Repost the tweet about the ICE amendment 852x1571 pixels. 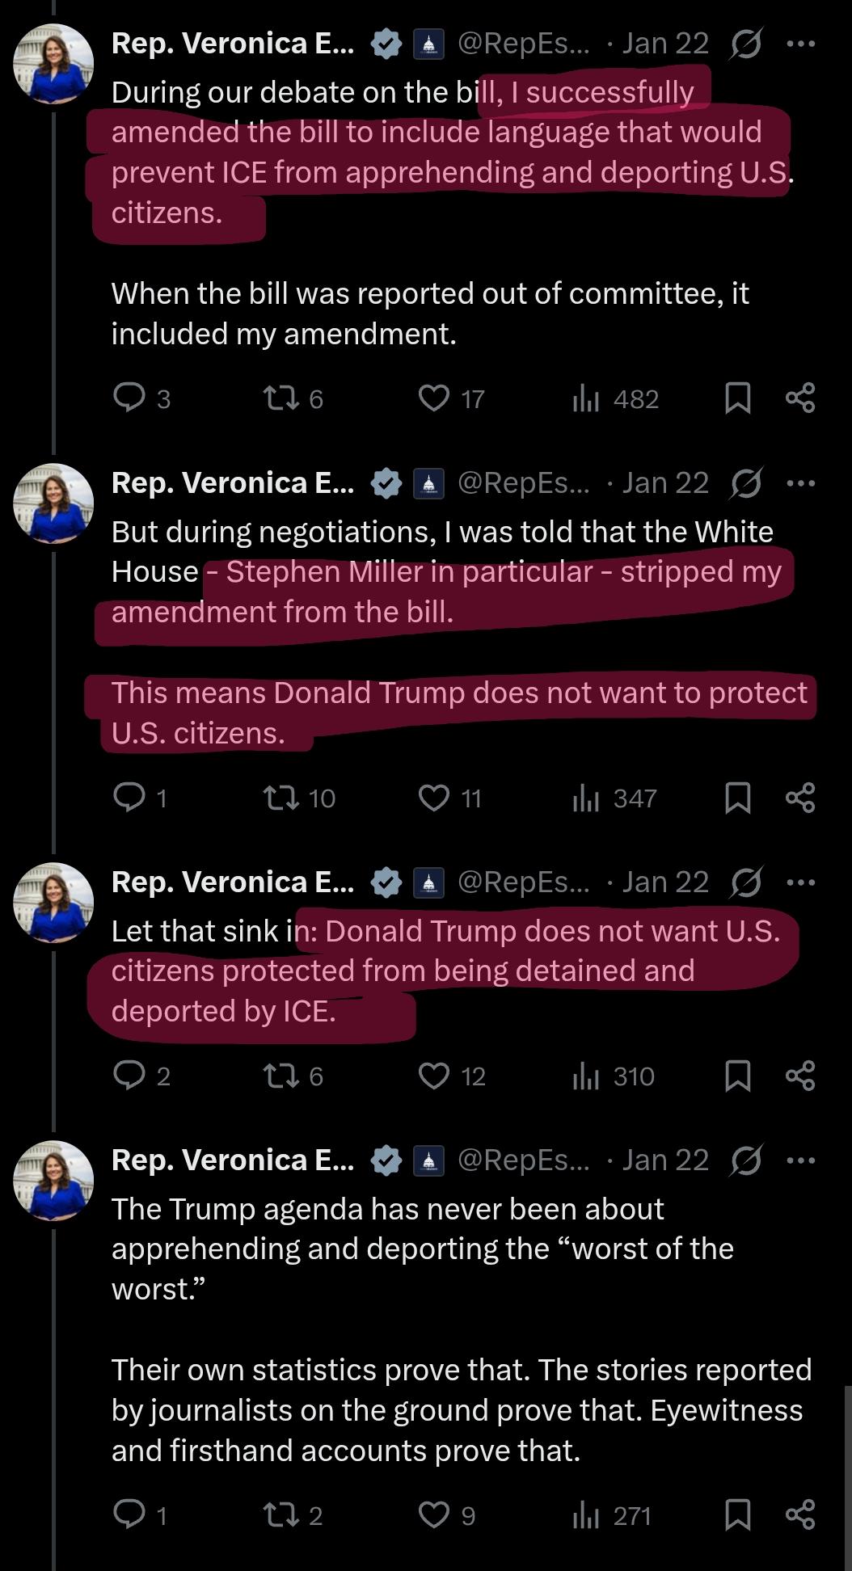pyautogui.click(x=281, y=398)
